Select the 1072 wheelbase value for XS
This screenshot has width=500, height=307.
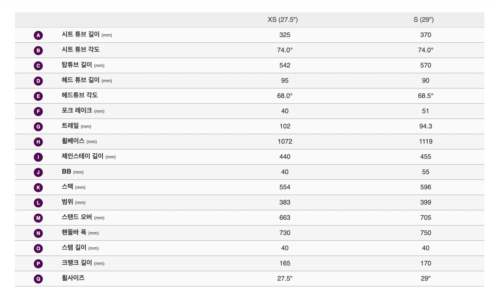[285, 141]
